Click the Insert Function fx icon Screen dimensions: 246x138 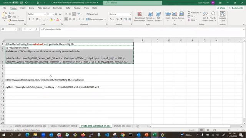(x=36, y=29)
